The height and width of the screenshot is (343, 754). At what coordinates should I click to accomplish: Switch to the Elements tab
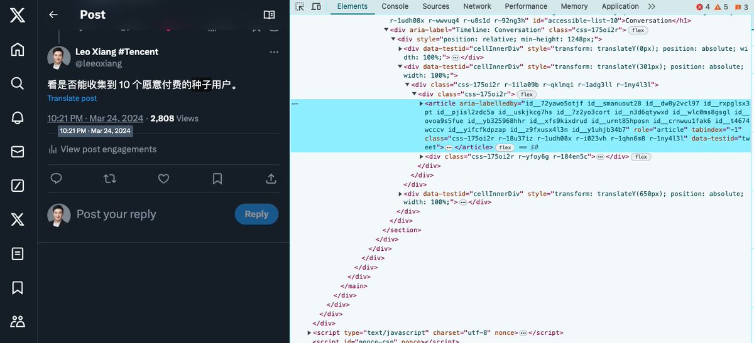click(x=352, y=6)
